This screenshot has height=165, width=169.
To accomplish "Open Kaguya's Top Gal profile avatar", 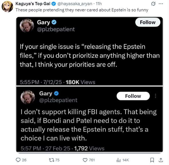I will (x=7, y=7).
